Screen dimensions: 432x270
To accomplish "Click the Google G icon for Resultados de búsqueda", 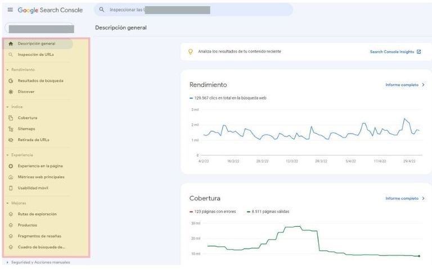I will pyautogui.click(x=11, y=81).
